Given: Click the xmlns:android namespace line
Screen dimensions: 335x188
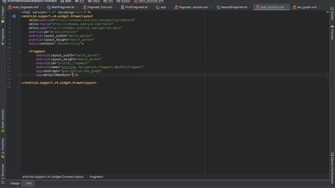Looking at the screenshot, I should tap(82, 20).
